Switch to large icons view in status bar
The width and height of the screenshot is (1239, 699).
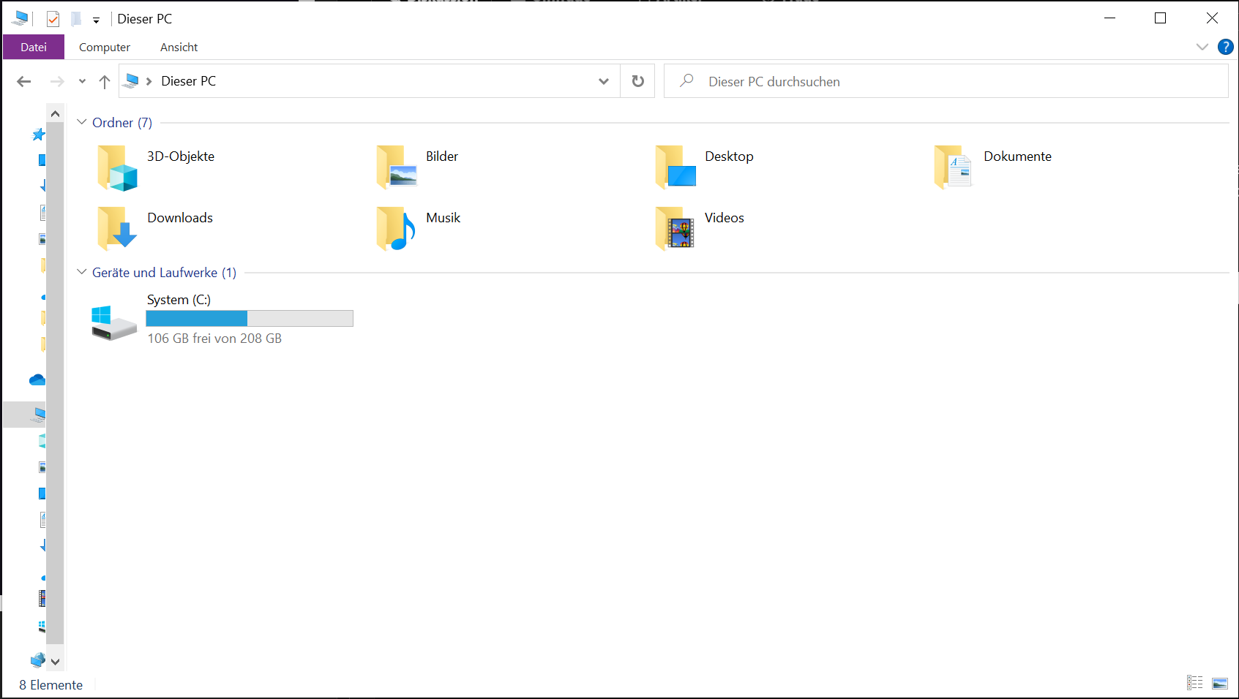[x=1220, y=683]
